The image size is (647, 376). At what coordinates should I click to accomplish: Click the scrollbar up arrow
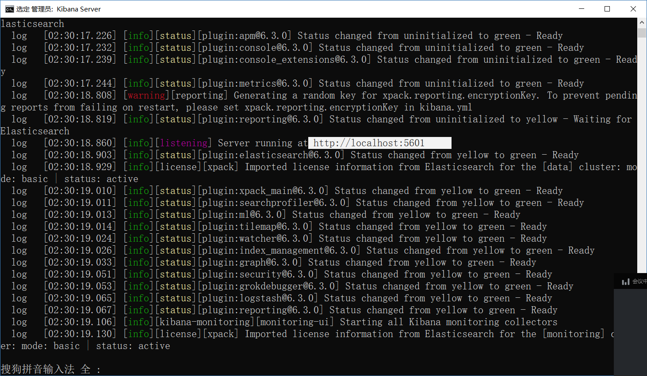tap(642, 22)
